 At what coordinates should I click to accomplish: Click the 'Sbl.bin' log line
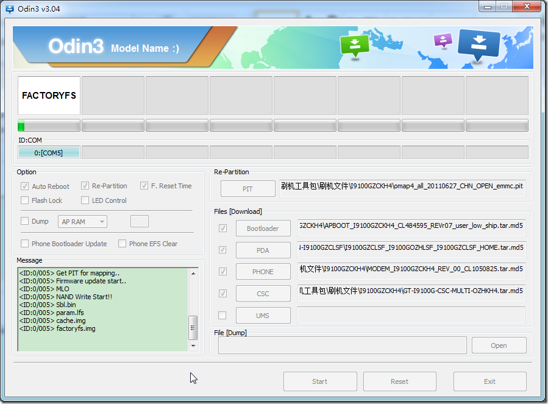(x=48, y=305)
